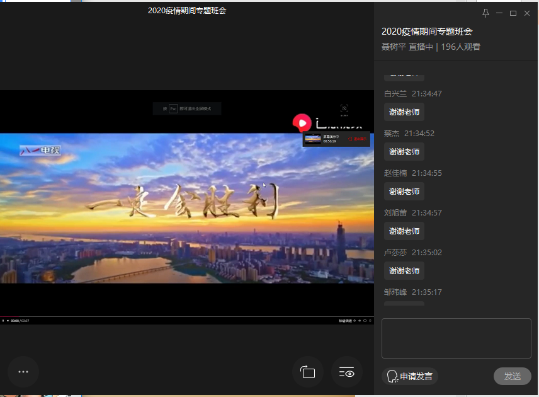Open the video quality dropdown in player bar
Screen dimensions: 539x397
(345, 321)
